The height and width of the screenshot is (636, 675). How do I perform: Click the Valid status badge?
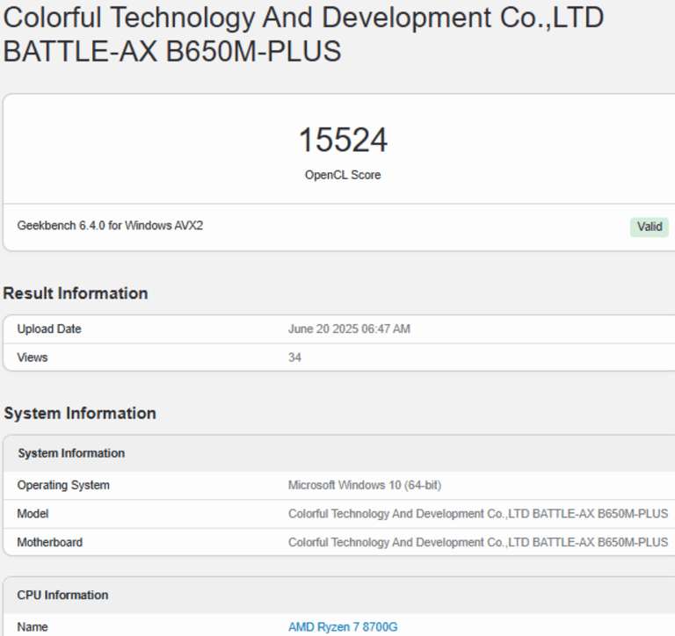(x=650, y=227)
